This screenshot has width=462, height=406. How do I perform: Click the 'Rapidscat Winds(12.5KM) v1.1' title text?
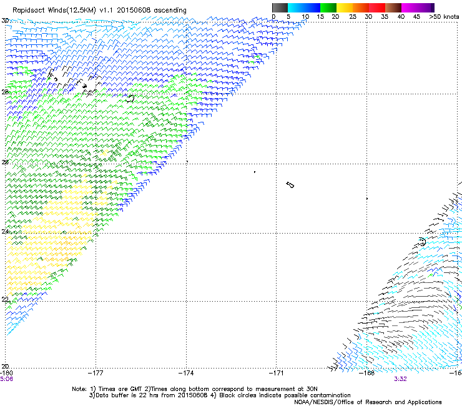63,11
